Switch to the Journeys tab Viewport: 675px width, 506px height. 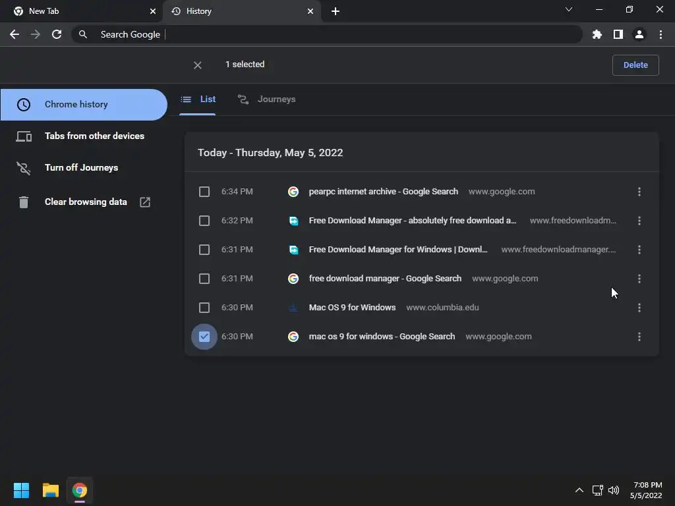coord(267,99)
